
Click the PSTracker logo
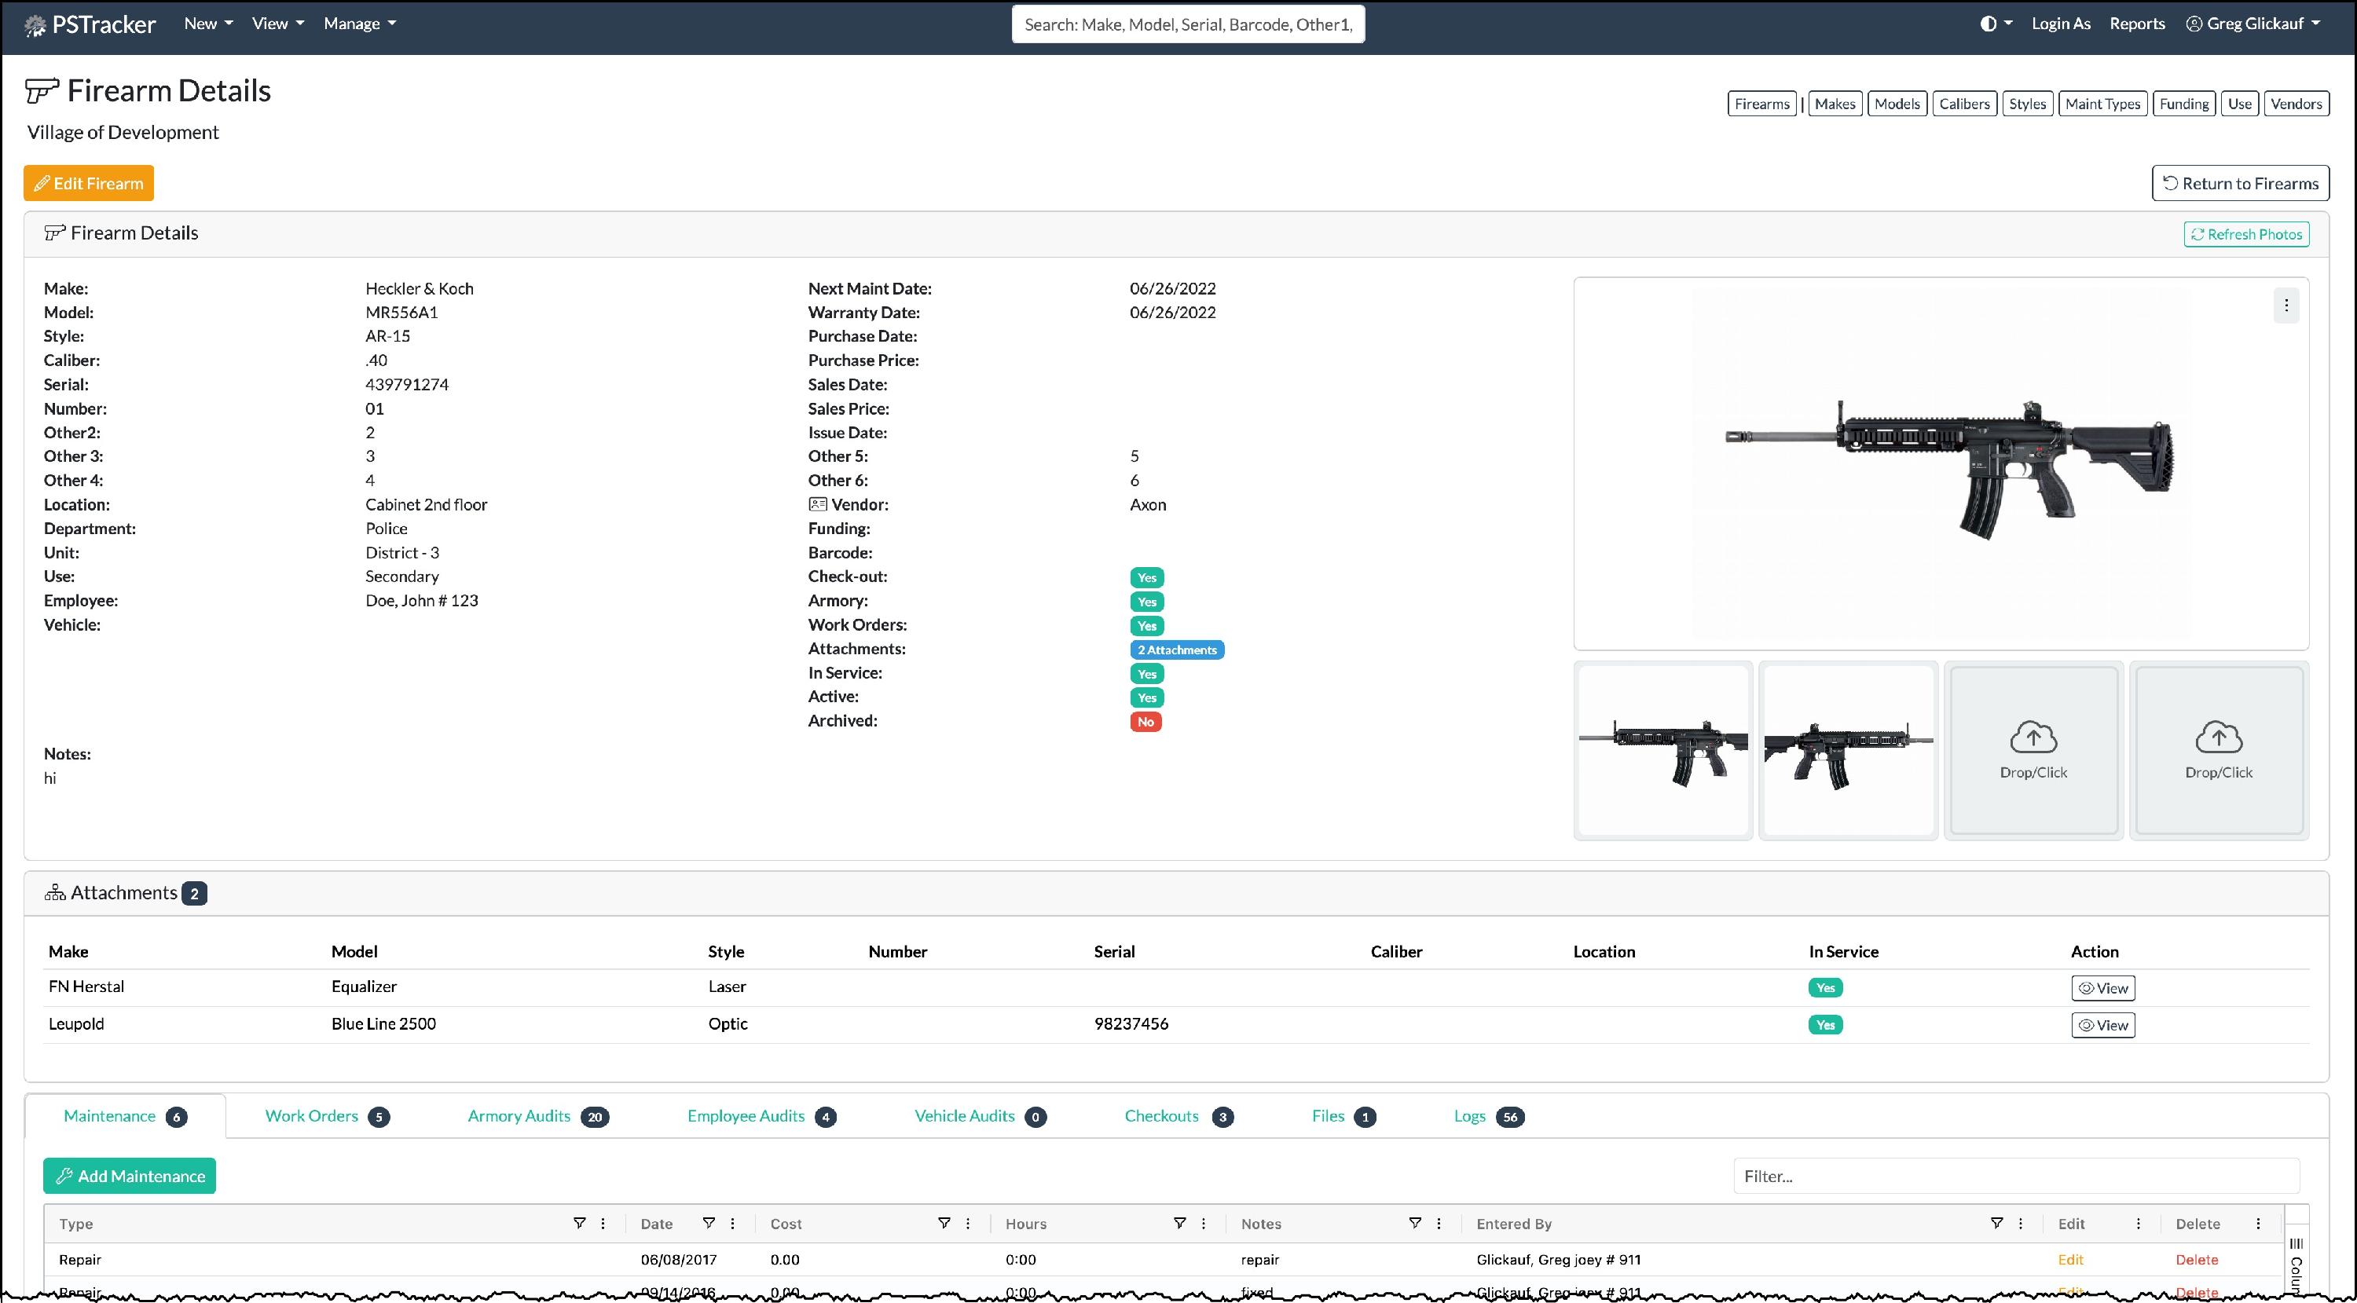[x=90, y=24]
